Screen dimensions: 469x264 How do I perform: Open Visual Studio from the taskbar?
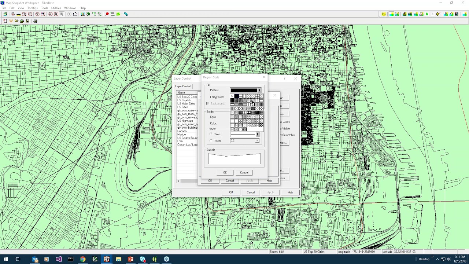click(x=59, y=259)
